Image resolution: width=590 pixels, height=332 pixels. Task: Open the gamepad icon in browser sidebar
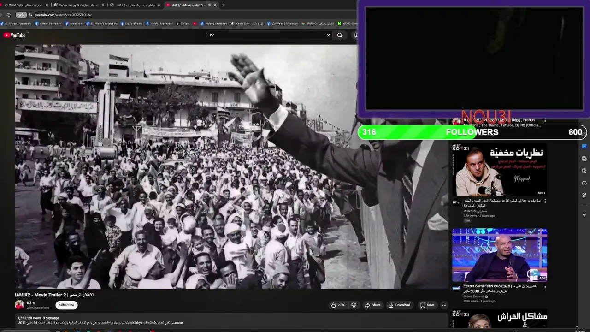click(x=584, y=183)
